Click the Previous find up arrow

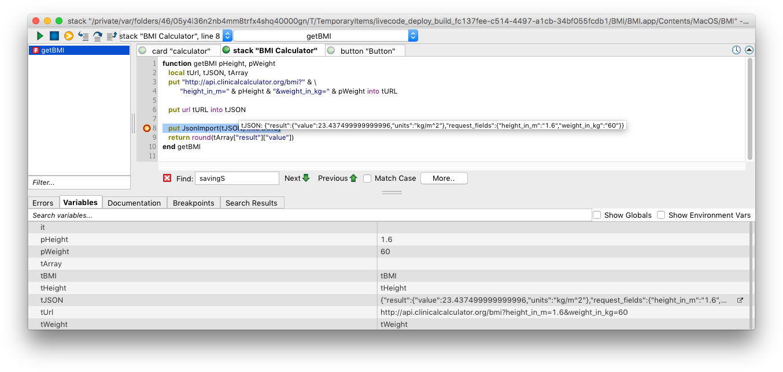pyautogui.click(x=353, y=178)
